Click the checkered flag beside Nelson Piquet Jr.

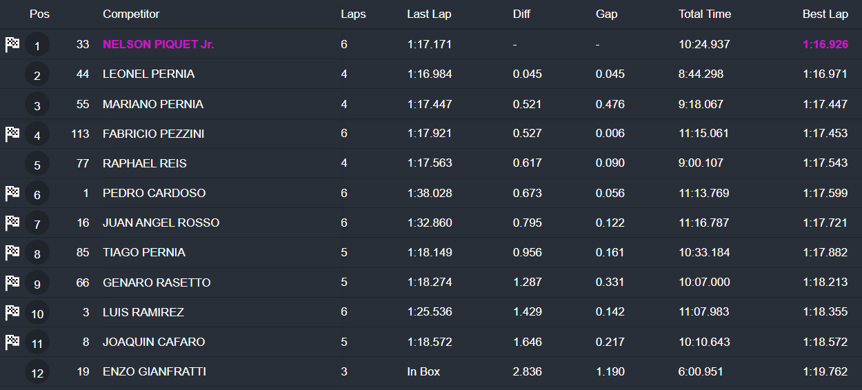12,45
